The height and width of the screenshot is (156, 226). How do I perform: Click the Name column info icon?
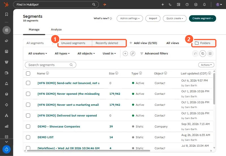(x=47, y=73)
